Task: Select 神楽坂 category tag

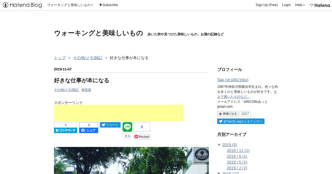Action: point(86,90)
